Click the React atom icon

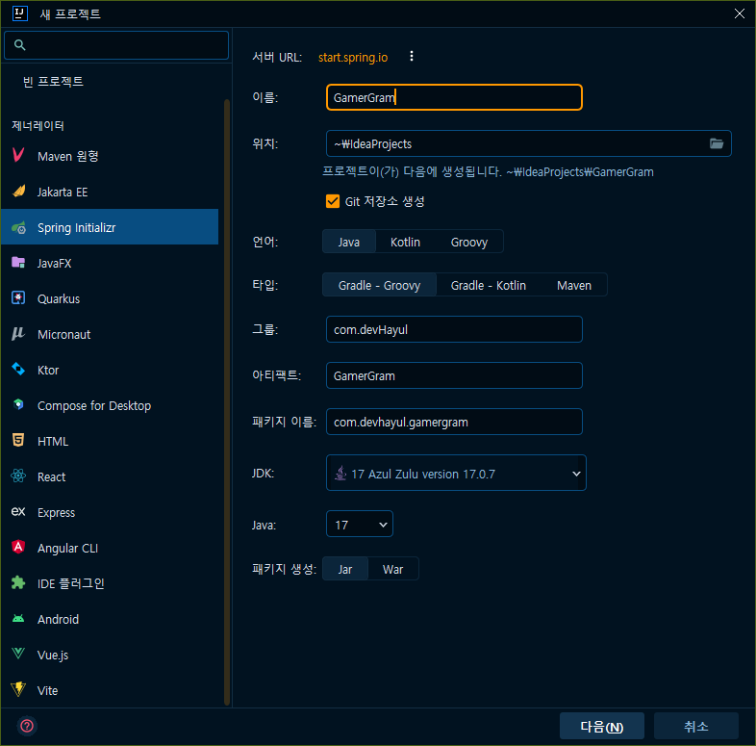[18, 476]
